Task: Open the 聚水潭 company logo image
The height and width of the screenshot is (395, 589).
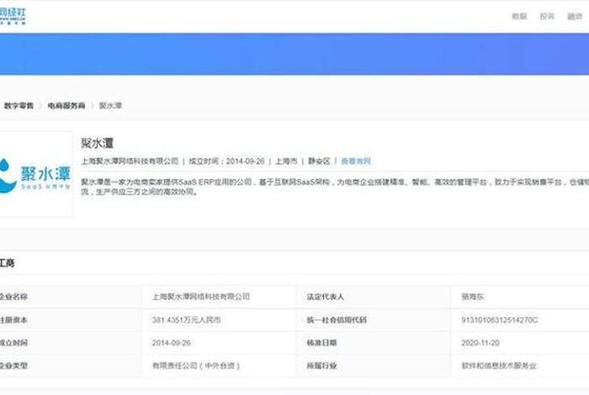Action: coord(35,174)
